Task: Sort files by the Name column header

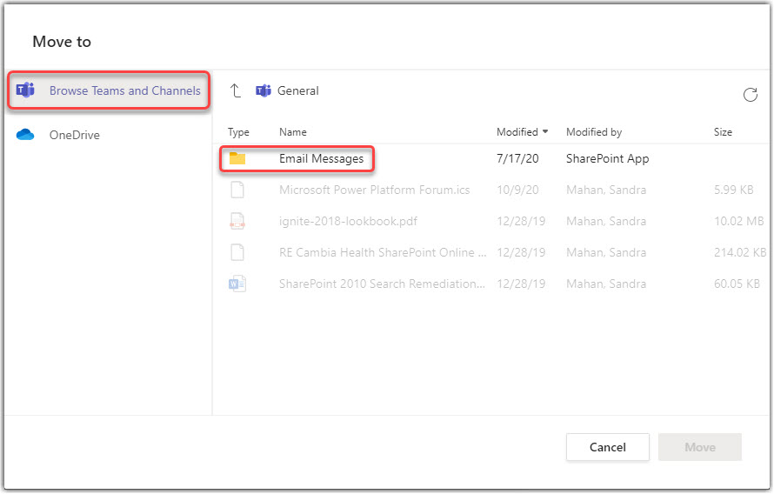Action: point(293,132)
